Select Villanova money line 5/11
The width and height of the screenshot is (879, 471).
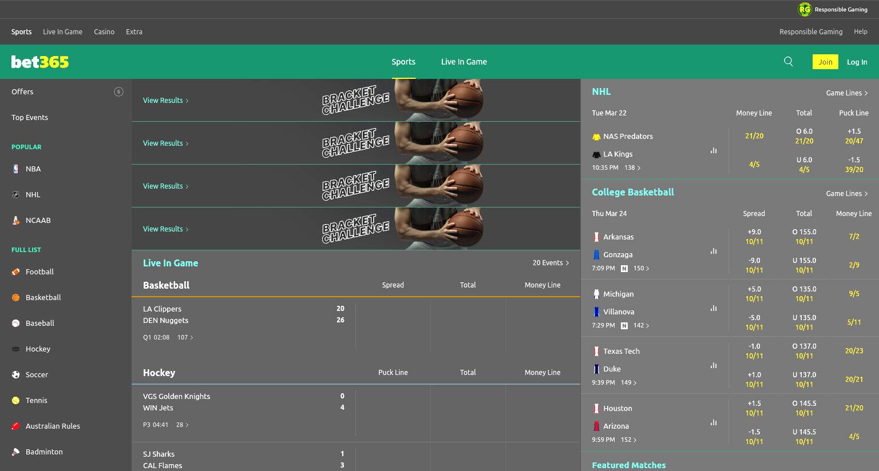click(854, 322)
